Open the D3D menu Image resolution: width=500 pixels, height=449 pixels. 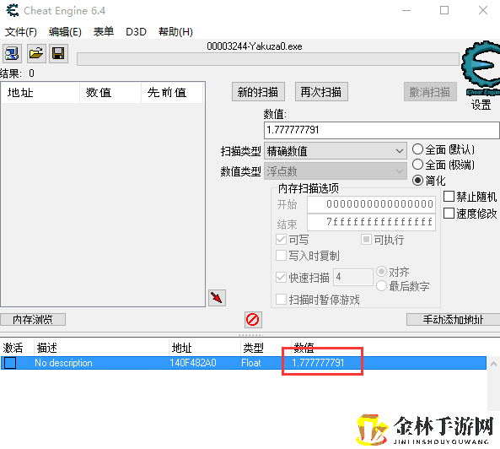point(136,32)
